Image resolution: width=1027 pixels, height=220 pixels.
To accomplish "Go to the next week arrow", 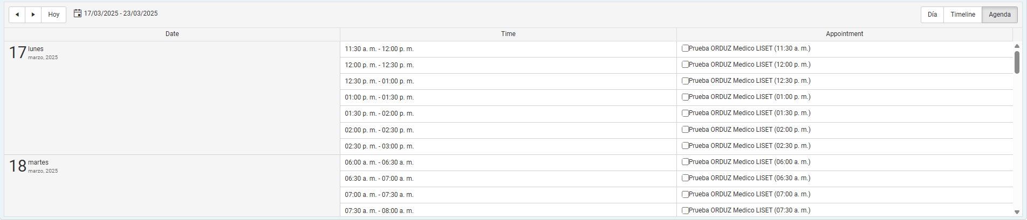I will click(33, 15).
